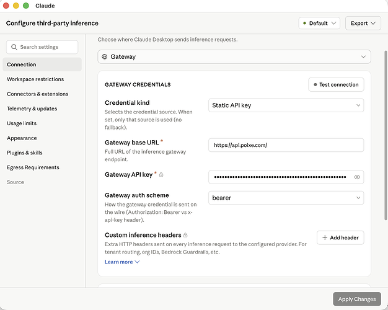Screen dimensions: 388x310
Task: Click the lock icon beside Custom inference headers
Action: coord(185,235)
